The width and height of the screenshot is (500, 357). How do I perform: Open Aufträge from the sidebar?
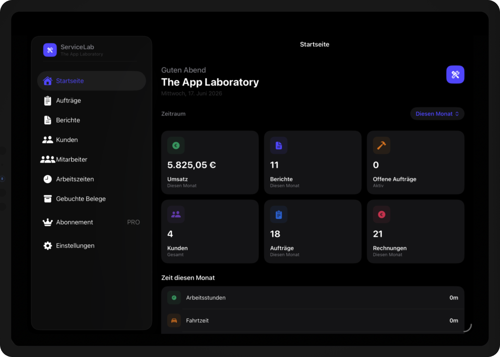pyautogui.click(x=91, y=101)
